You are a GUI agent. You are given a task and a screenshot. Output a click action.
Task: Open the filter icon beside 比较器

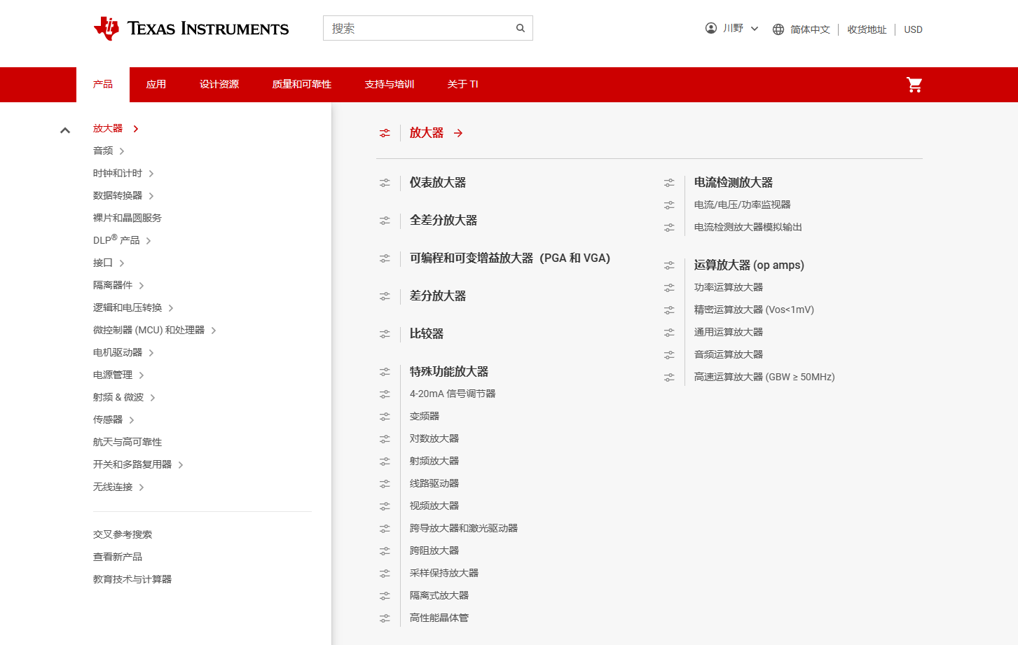[385, 334]
